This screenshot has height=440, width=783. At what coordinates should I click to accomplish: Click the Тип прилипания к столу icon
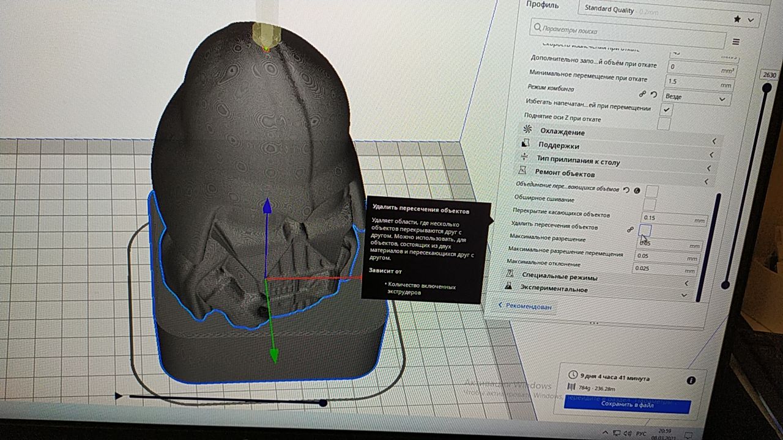point(523,157)
